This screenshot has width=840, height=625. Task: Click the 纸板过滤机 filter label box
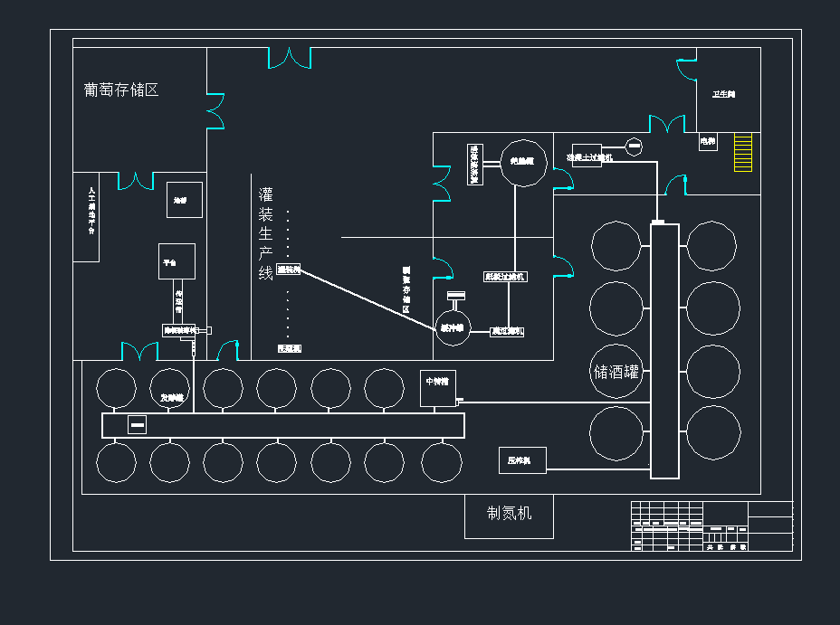click(x=505, y=277)
